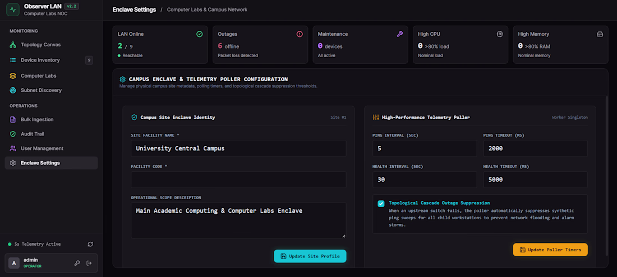617x277 pixels.
Task: Click the Health Timeout field showing 5000
Action: point(536,180)
